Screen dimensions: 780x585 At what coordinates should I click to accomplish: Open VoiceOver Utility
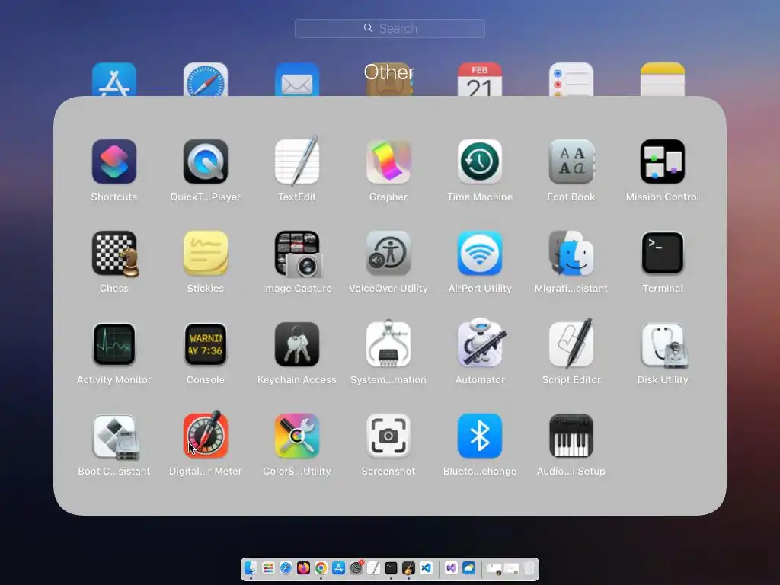coord(388,253)
